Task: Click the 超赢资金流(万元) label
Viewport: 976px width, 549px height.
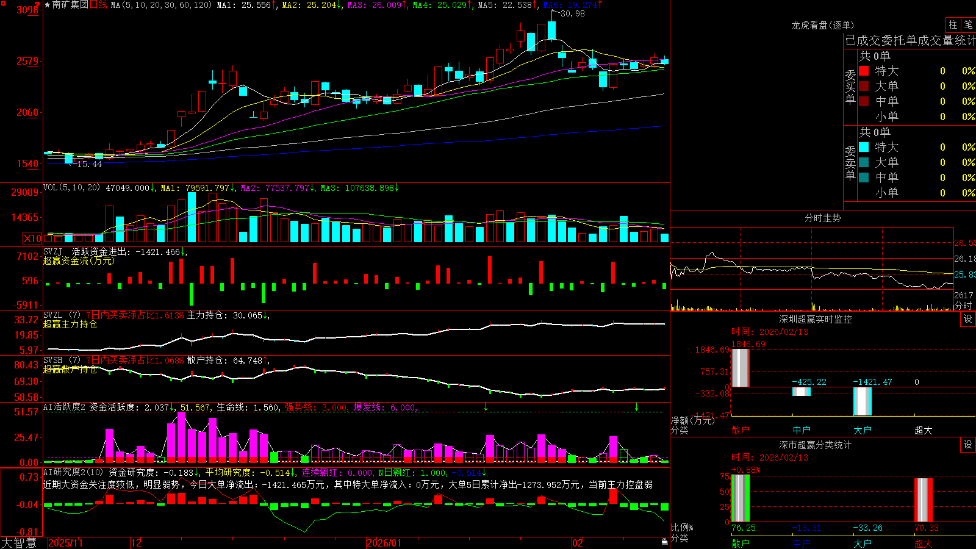Action: point(79,260)
